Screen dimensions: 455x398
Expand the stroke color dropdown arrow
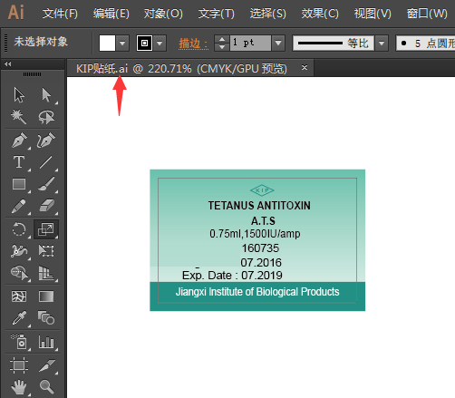[x=160, y=44]
